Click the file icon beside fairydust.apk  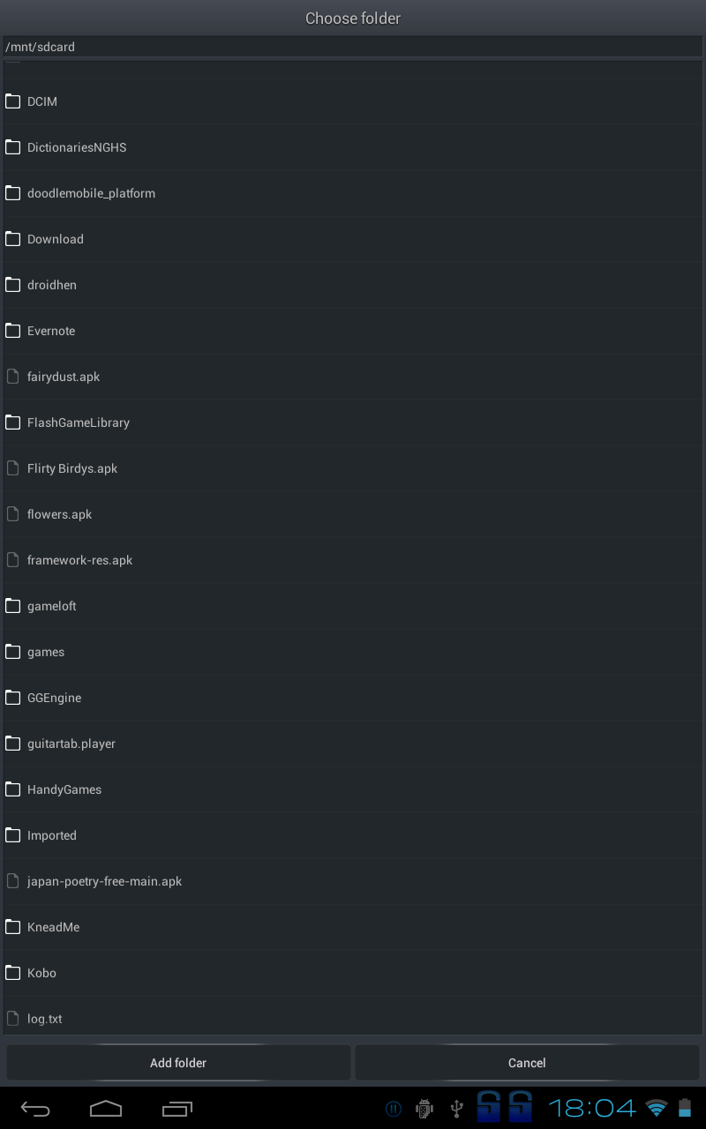click(13, 377)
